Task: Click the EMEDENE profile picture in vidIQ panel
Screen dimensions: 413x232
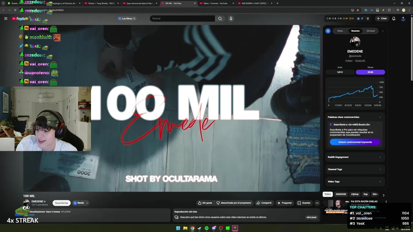Action: click(355, 42)
